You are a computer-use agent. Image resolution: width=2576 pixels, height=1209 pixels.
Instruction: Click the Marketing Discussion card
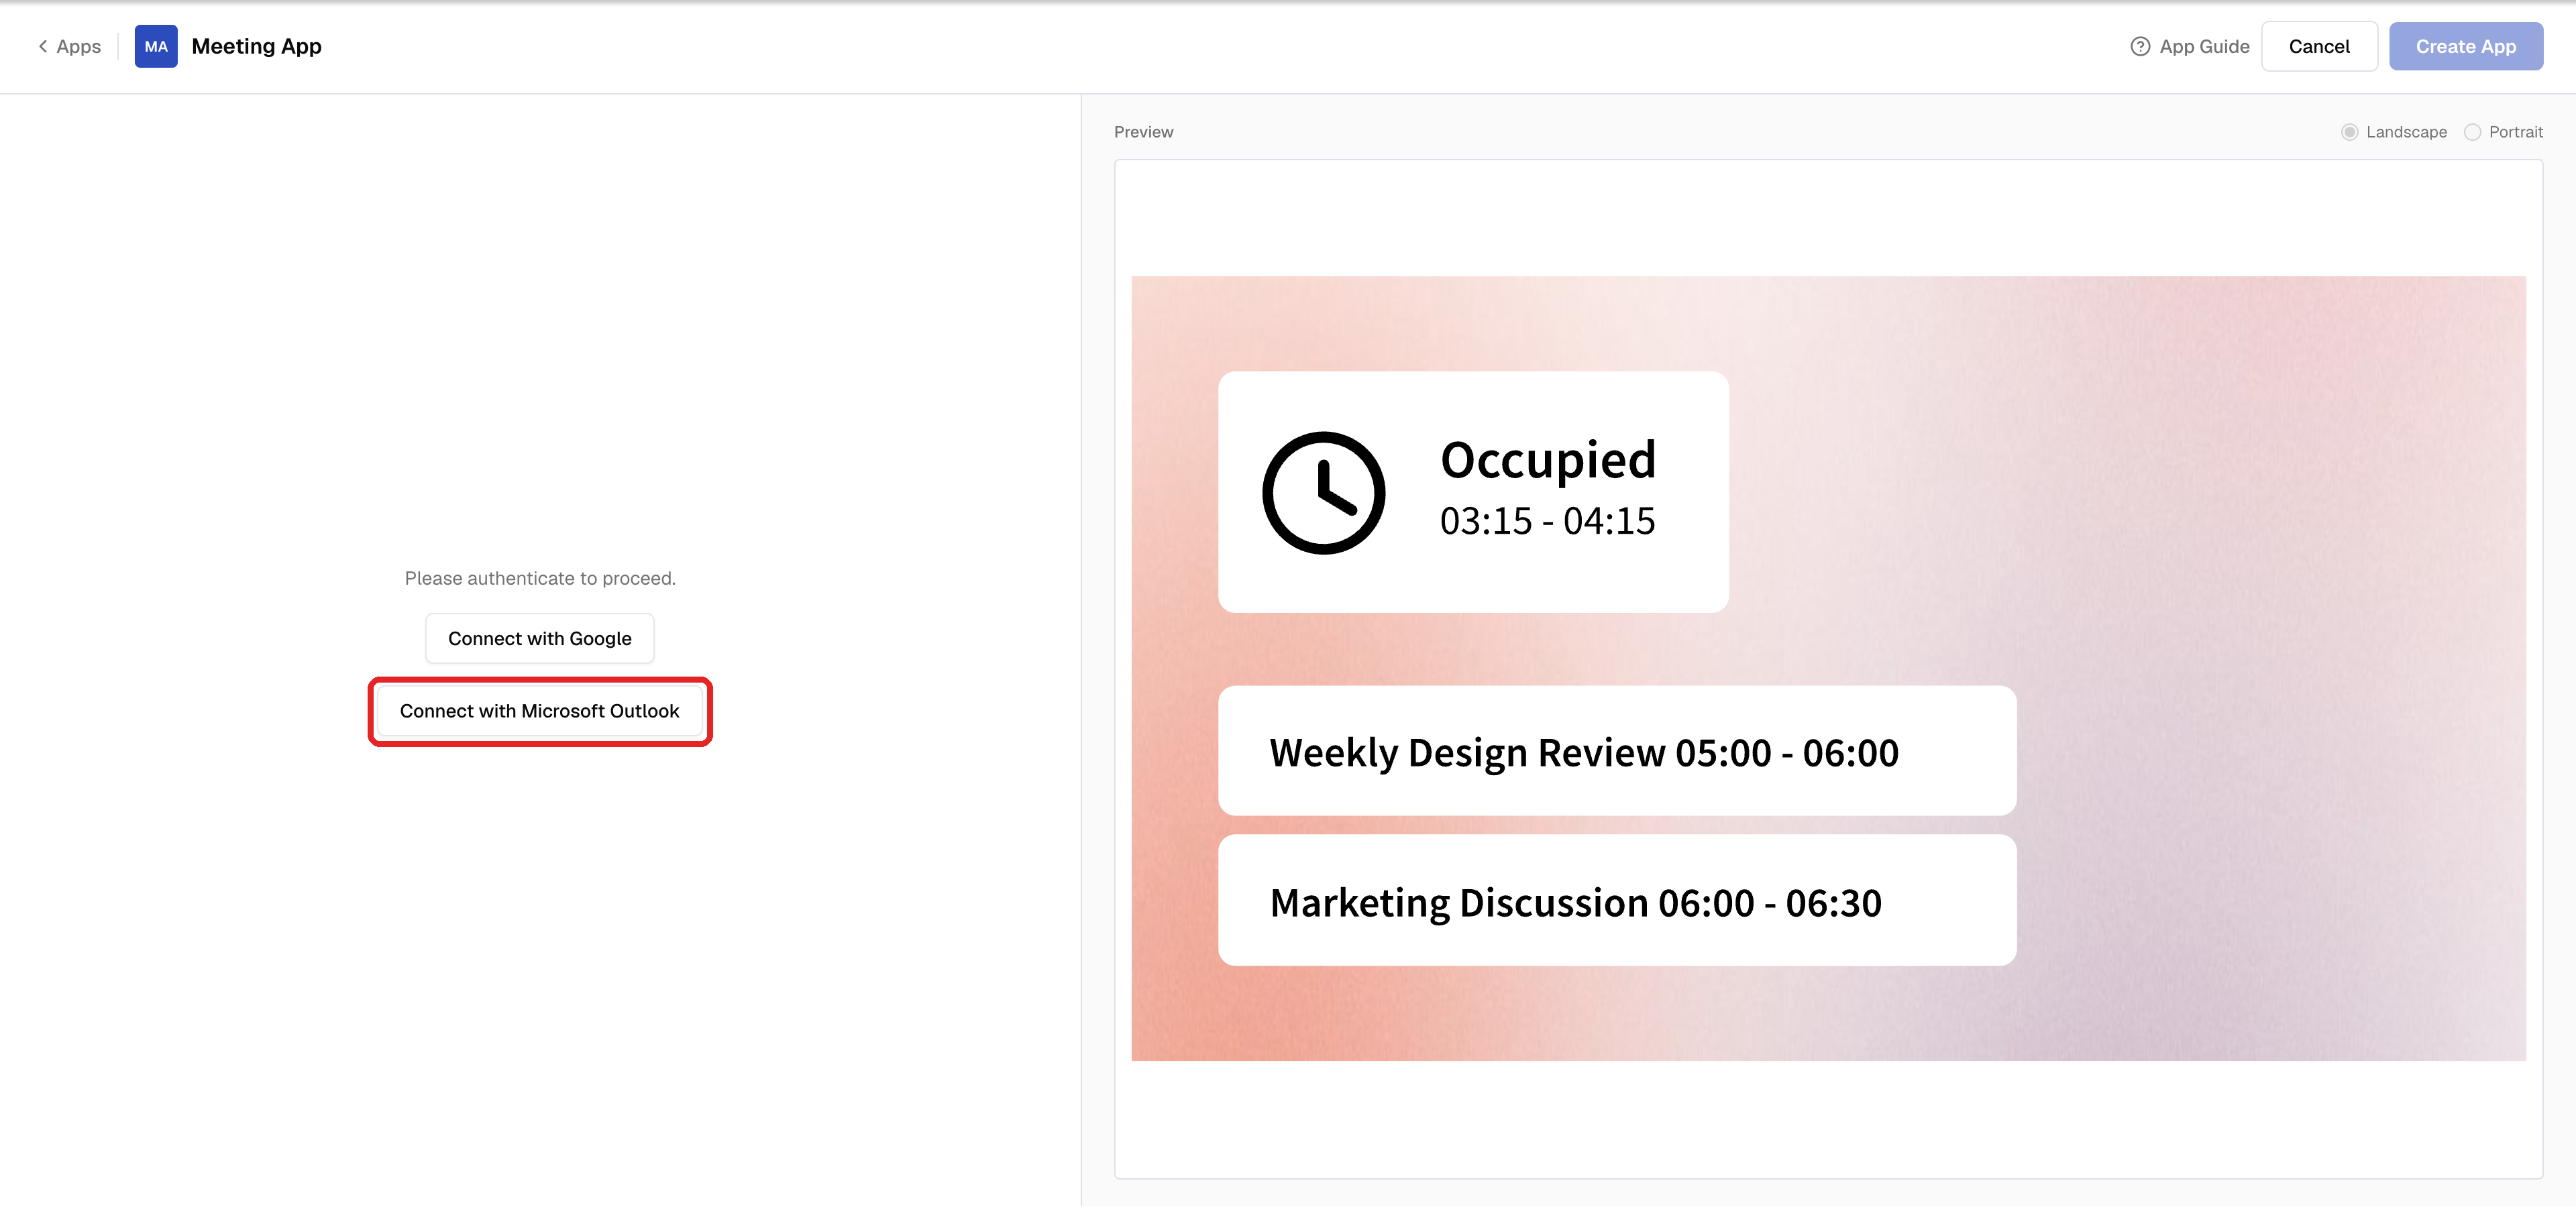tap(1617, 901)
